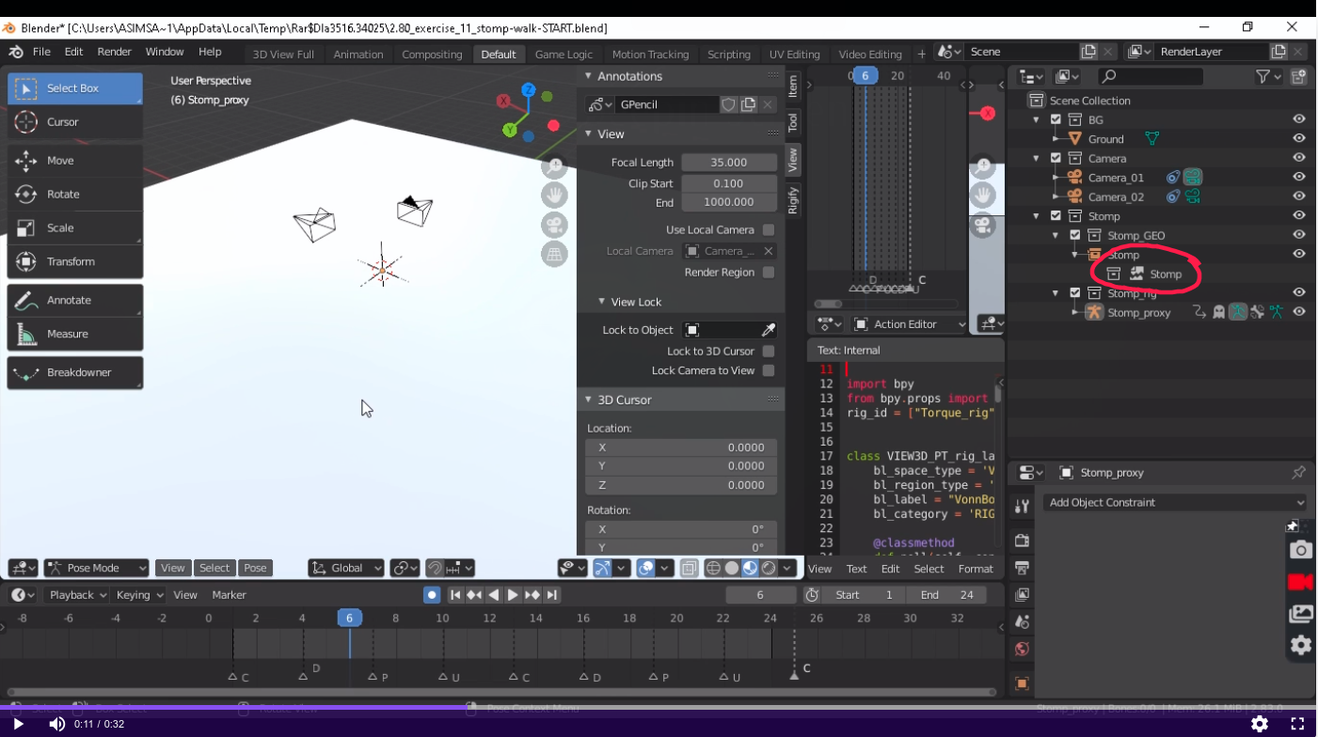1318x737 pixels.
Task: Open the Render properties tab icon
Action: click(x=1022, y=541)
